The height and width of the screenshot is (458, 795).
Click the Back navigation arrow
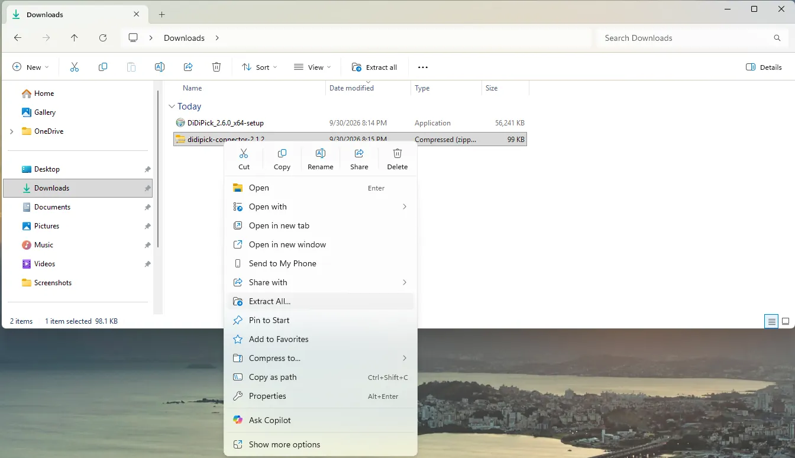pos(18,38)
